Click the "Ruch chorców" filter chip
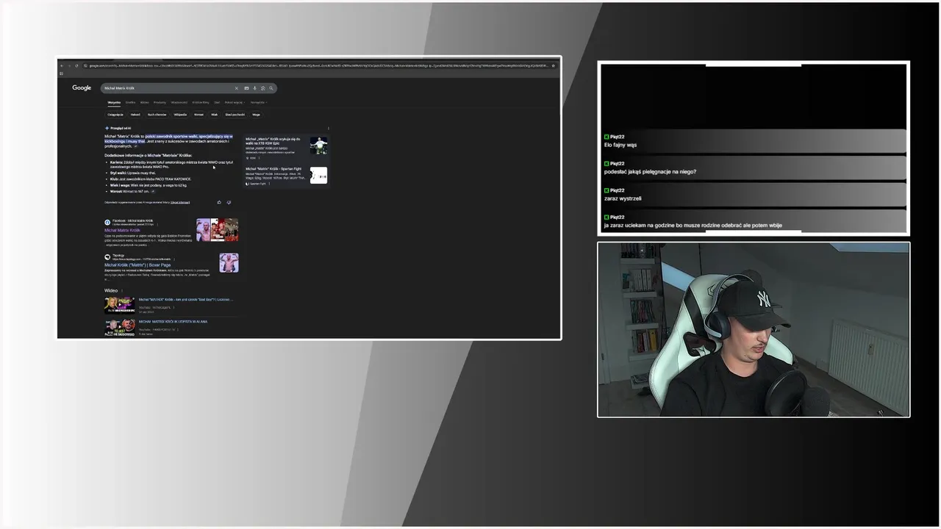 [157, 115]
